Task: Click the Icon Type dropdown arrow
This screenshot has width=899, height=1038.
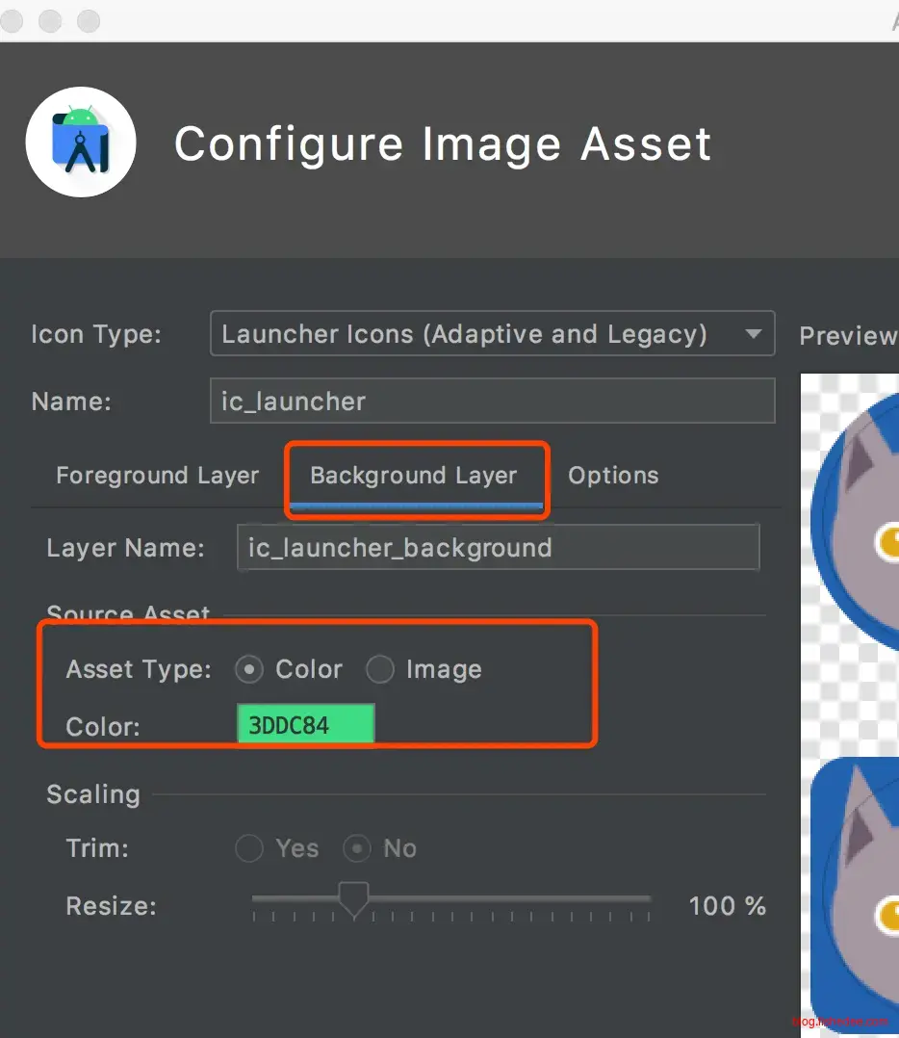Action: click(x=753, y=334)
